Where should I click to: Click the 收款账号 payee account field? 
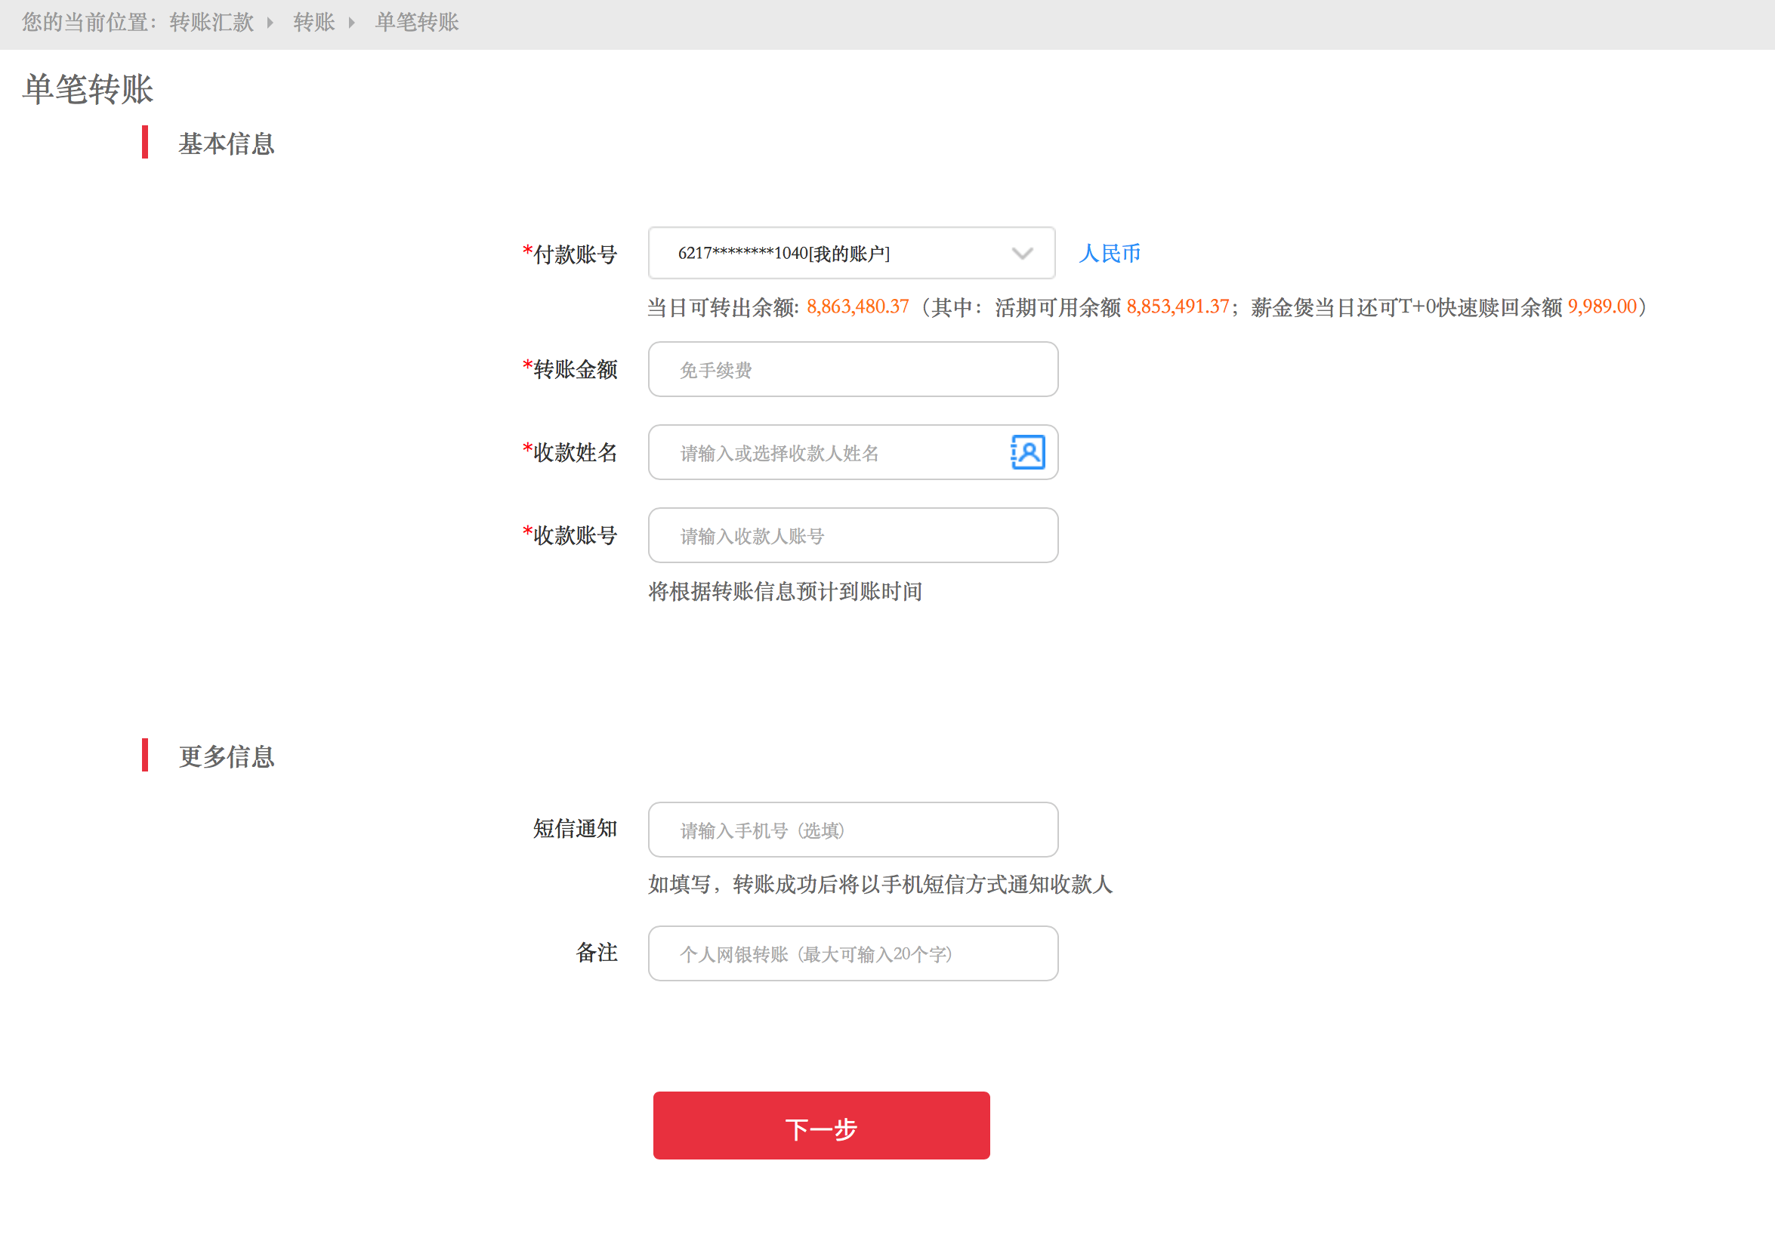853,534
